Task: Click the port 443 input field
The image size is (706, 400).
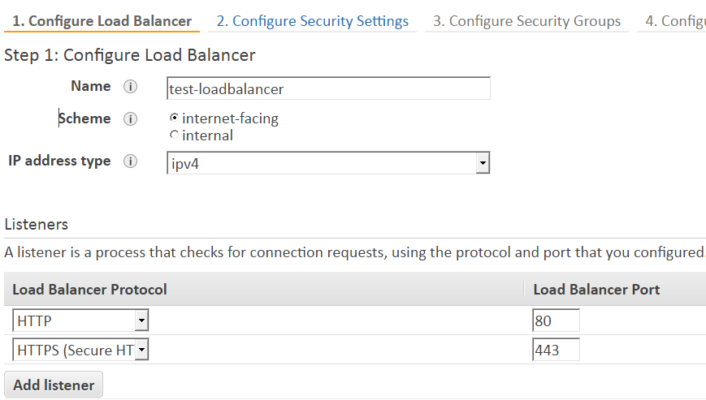Action: (x=556, y=350)
